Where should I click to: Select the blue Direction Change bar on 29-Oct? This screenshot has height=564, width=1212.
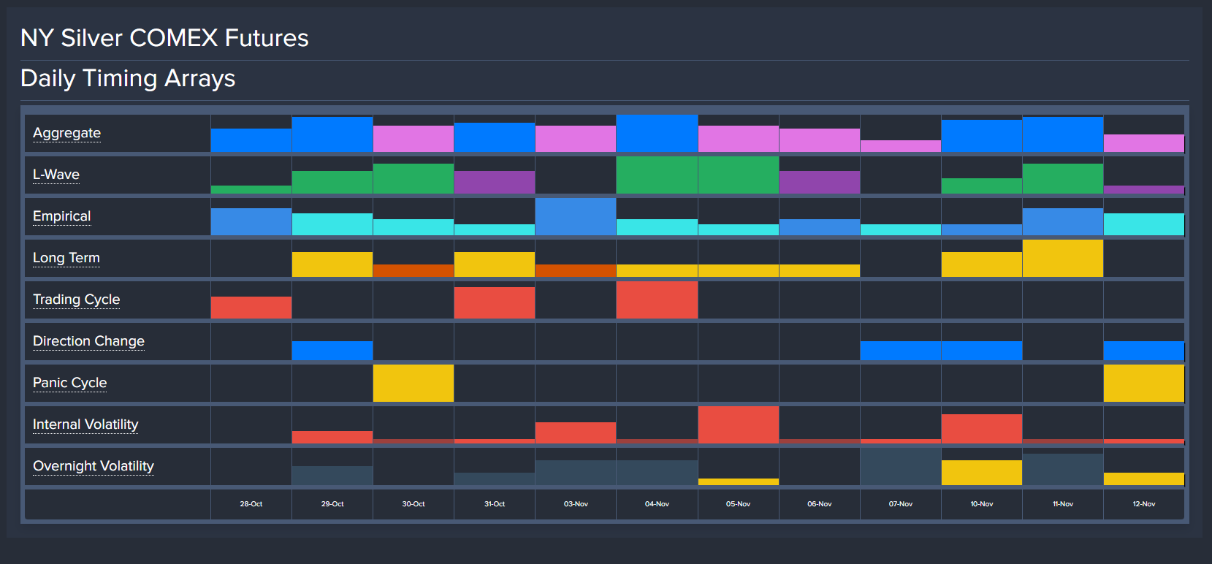[332, 351]
